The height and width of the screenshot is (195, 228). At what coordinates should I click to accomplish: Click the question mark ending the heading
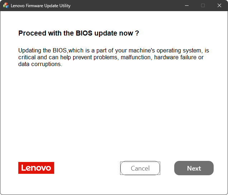click(137, 33)
